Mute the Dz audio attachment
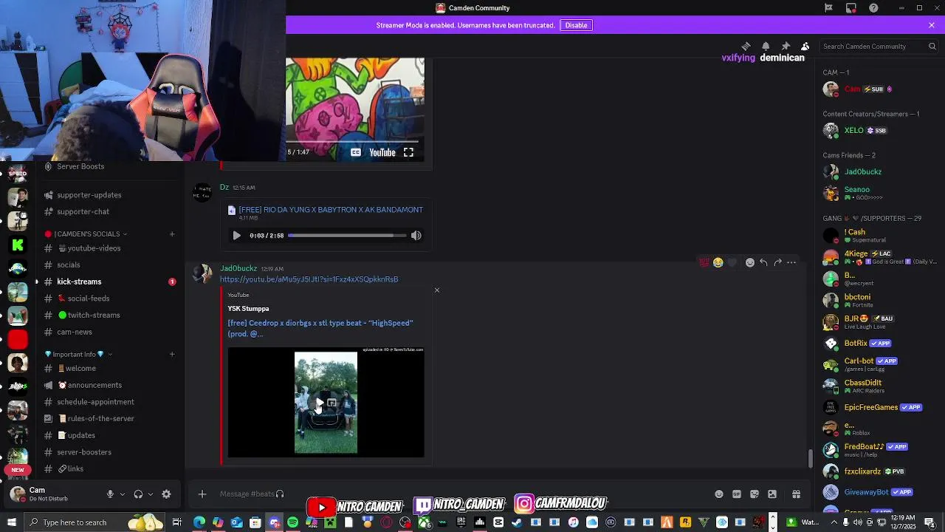Viewport: 945px width, 532px height. point(416,236)
